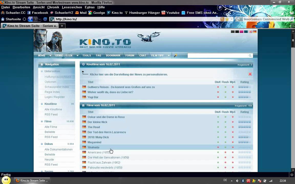Open the Lesezeichen menu
This screenshot has height=184, width=295.
[x=72, y=7]
